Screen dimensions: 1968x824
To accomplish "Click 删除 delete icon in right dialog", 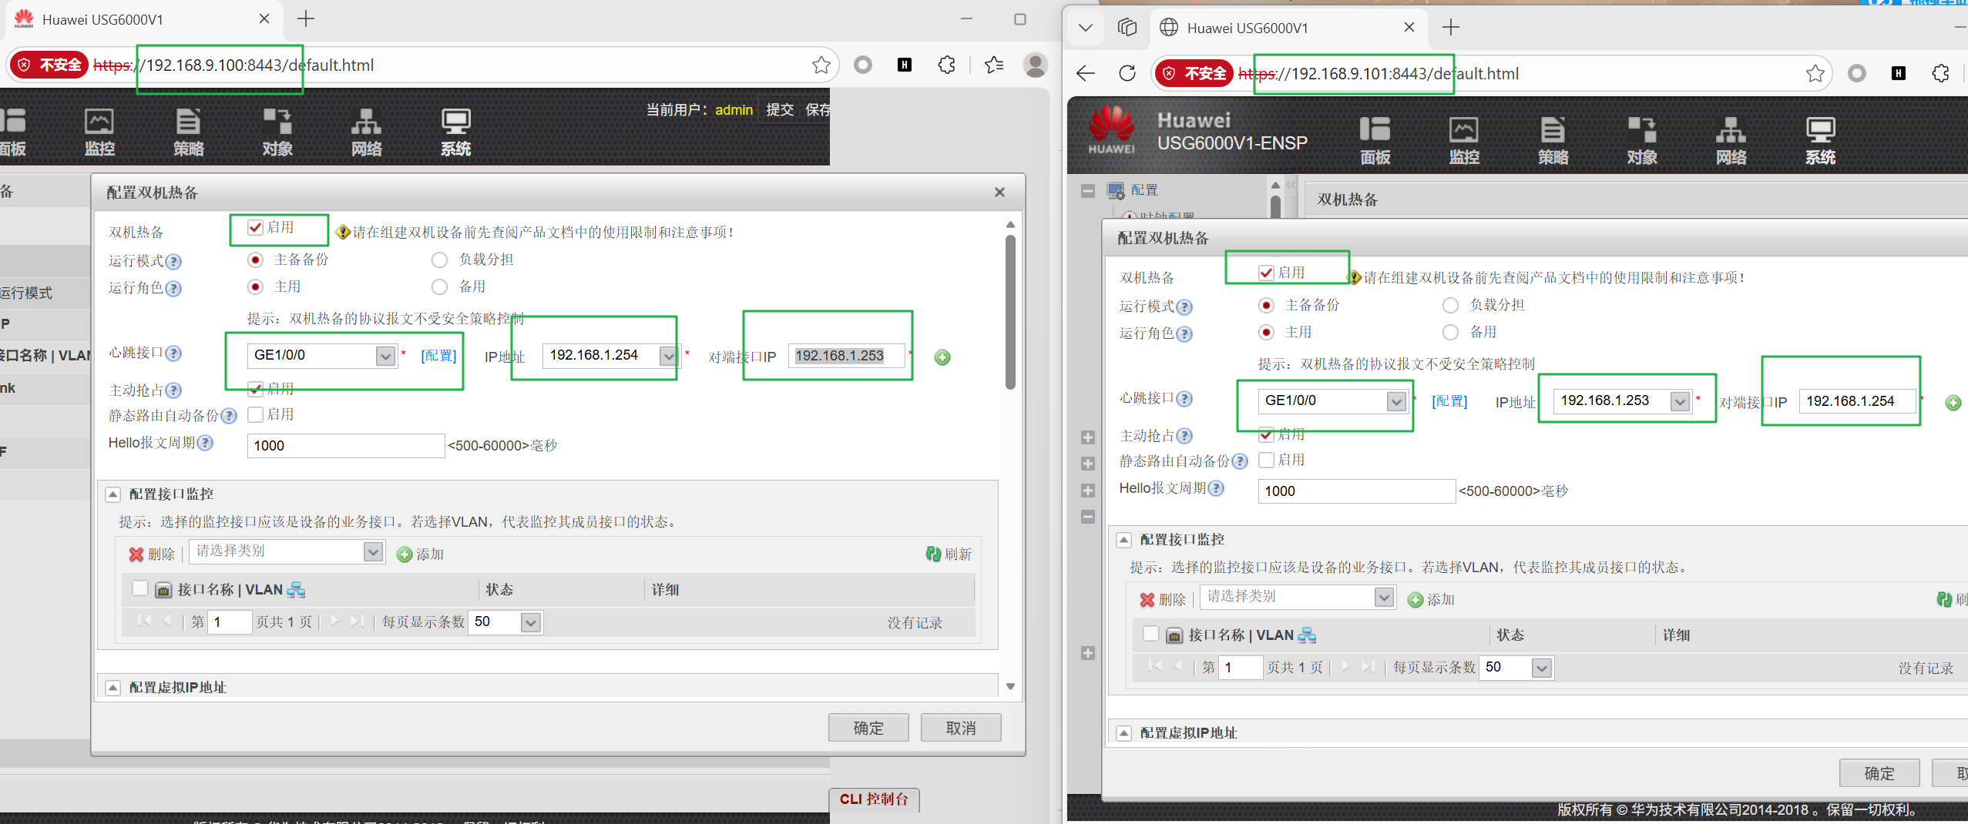I will 1147,599.
